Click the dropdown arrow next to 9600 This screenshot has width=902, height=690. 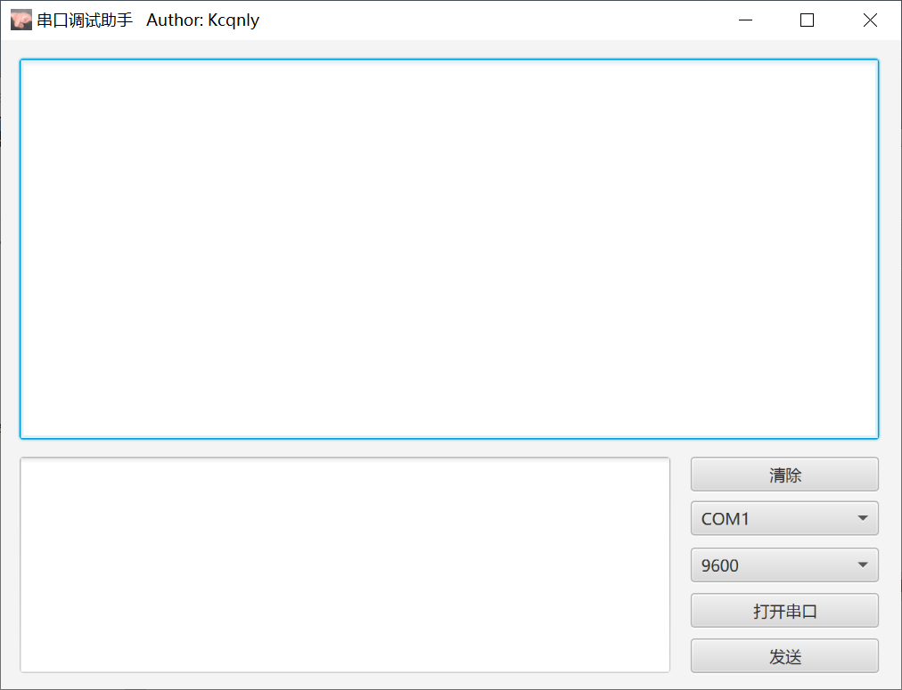coord(861,564)
